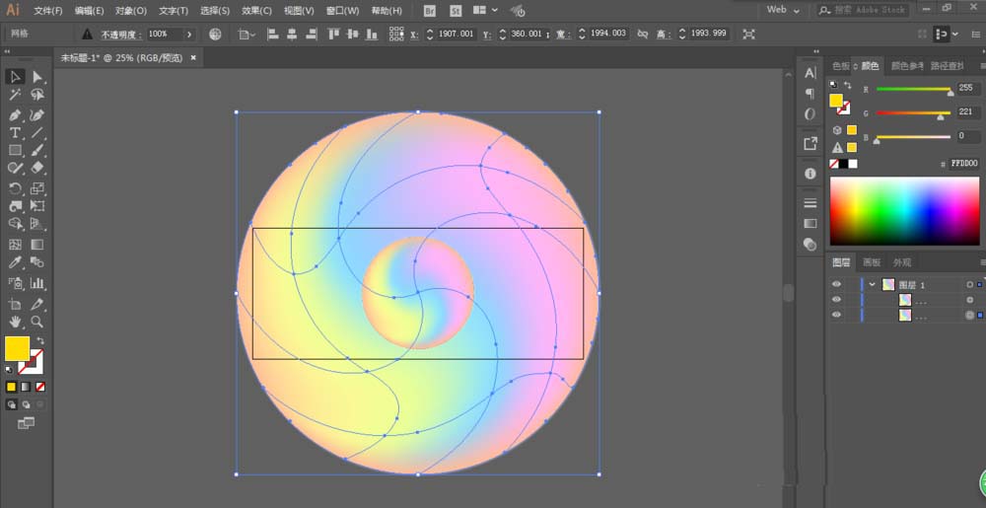Select the Direct Selection tool
The height and width of the screenshot is (508, 986).
37,77
